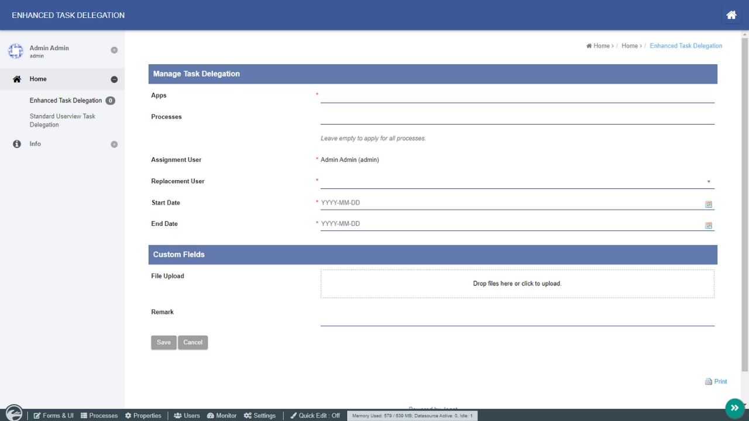Expand the Info sidebar section
Screen dimensions: 749x421
pos(114,144)
